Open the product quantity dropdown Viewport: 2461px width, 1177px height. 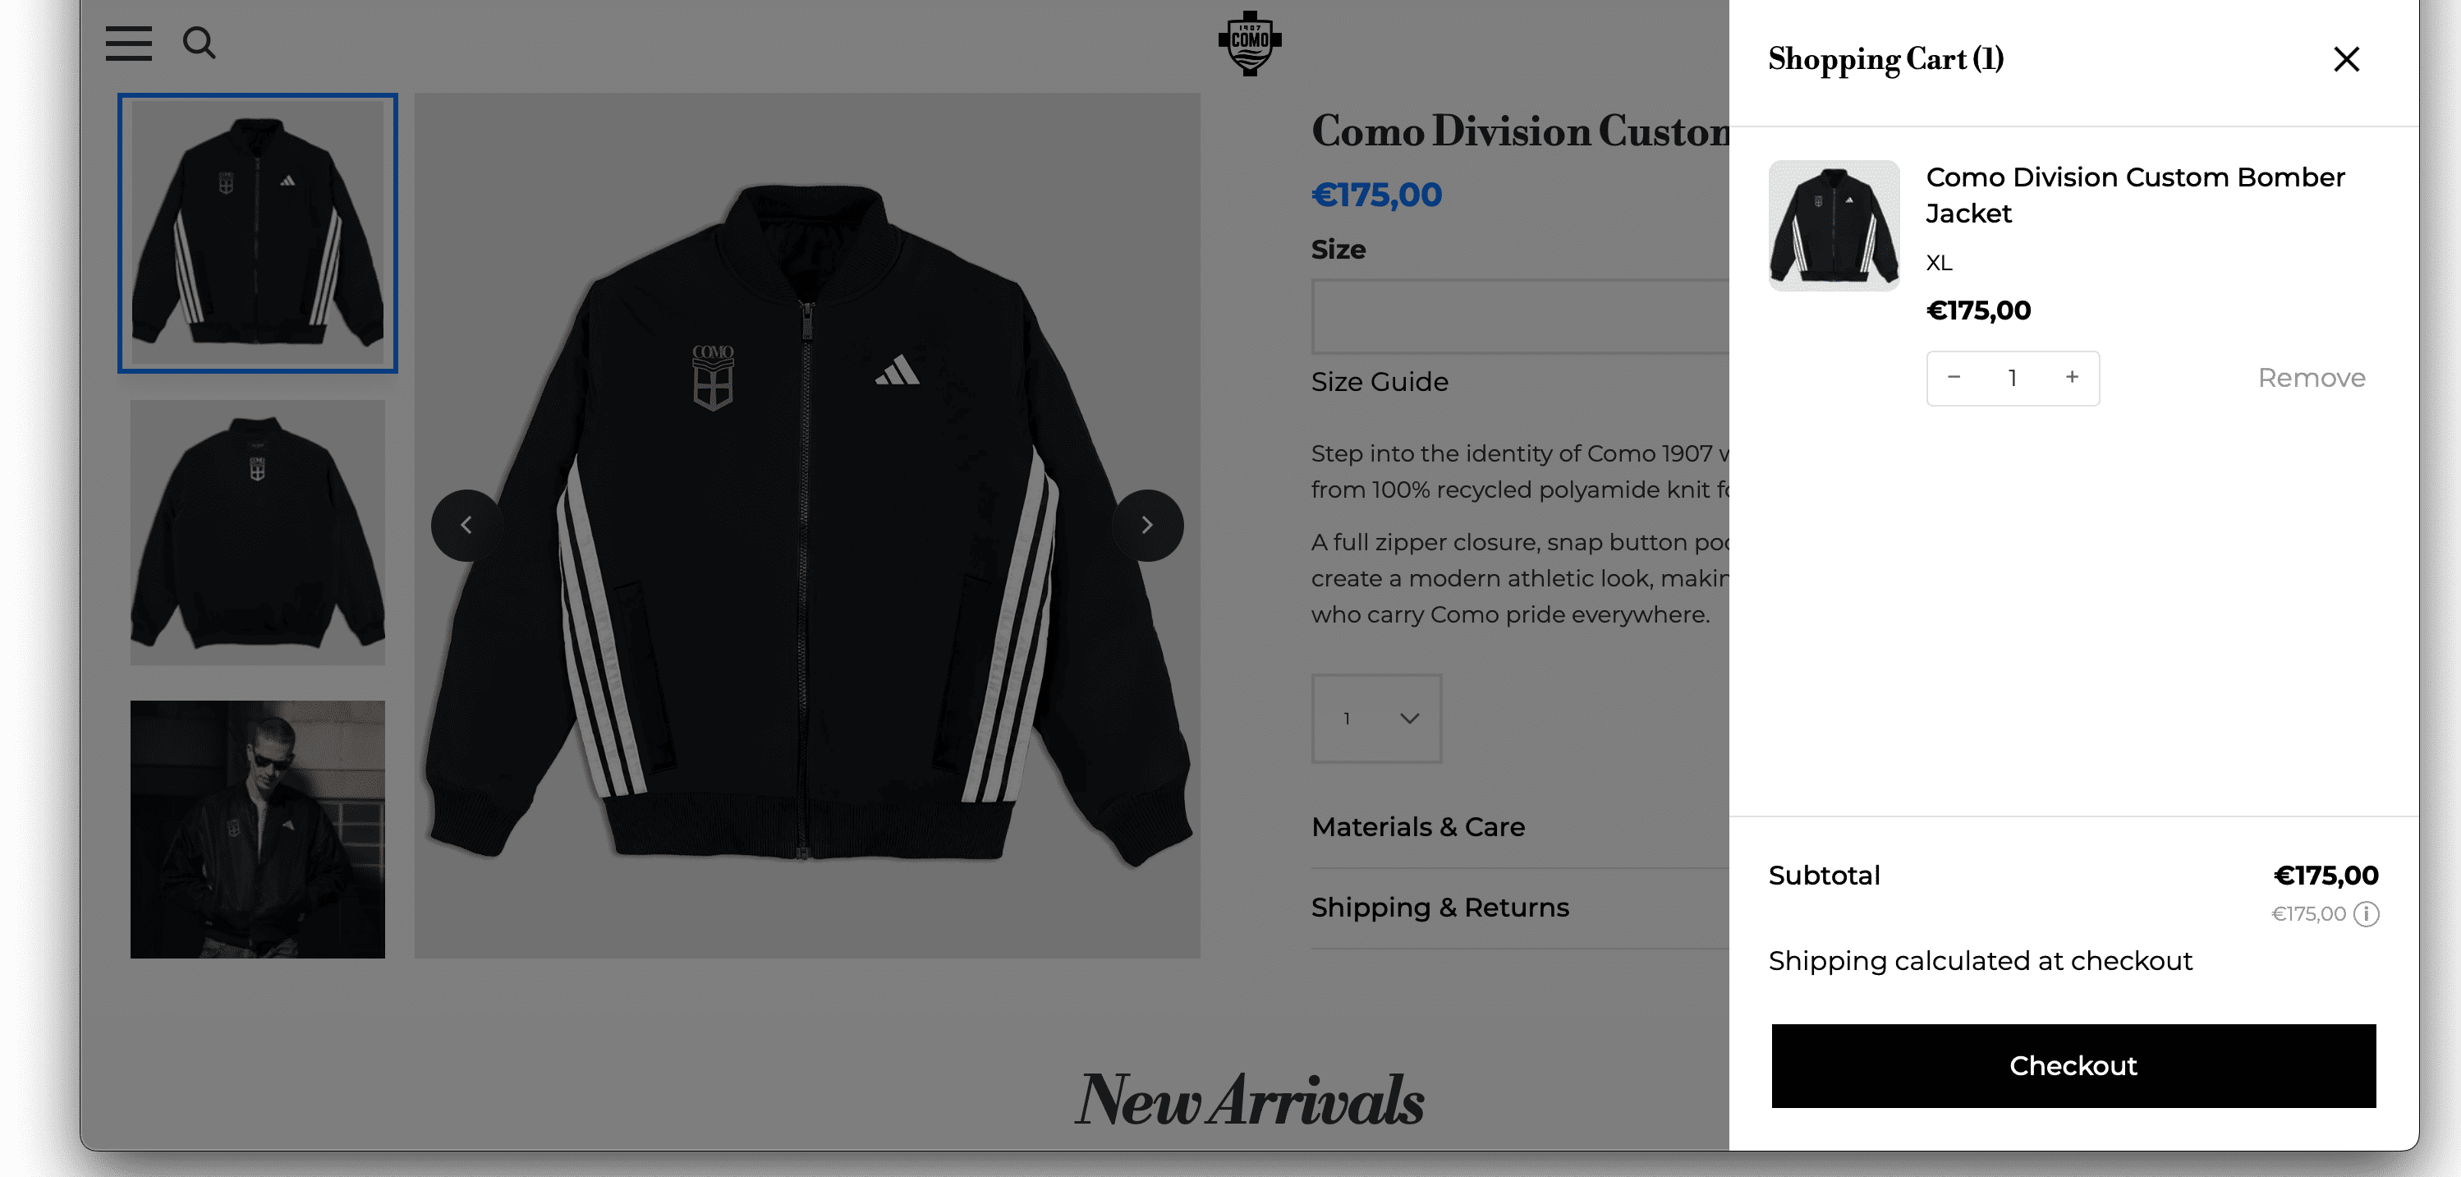click(1377, 719)
